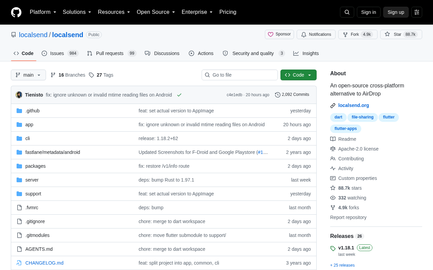This screenshot has height=270, width=433.
Task: Click the GitHub logo icon
Action: point(16,12)
